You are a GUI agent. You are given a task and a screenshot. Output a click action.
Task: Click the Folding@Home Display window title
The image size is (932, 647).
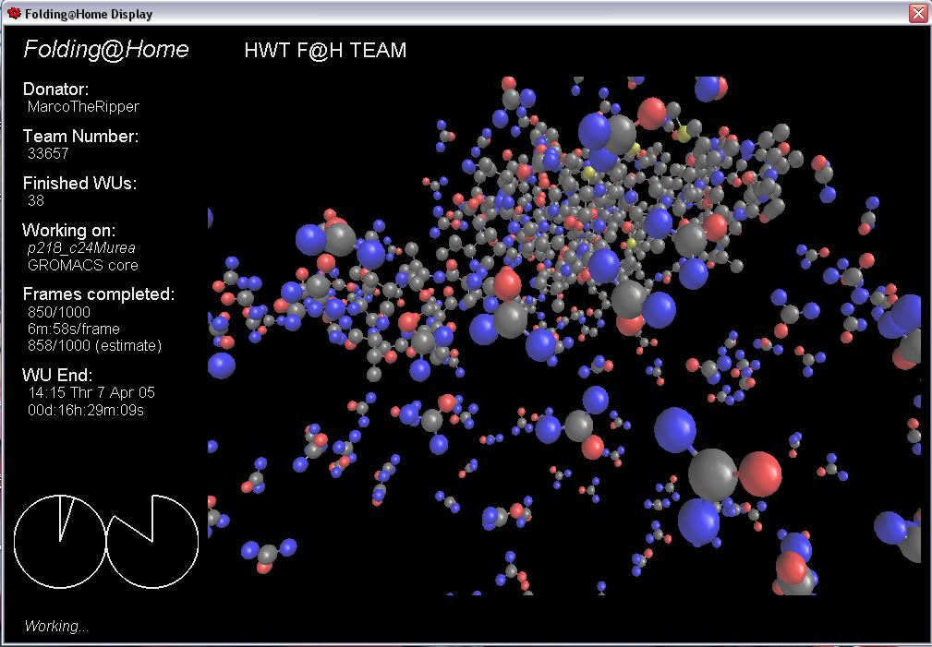89,14
